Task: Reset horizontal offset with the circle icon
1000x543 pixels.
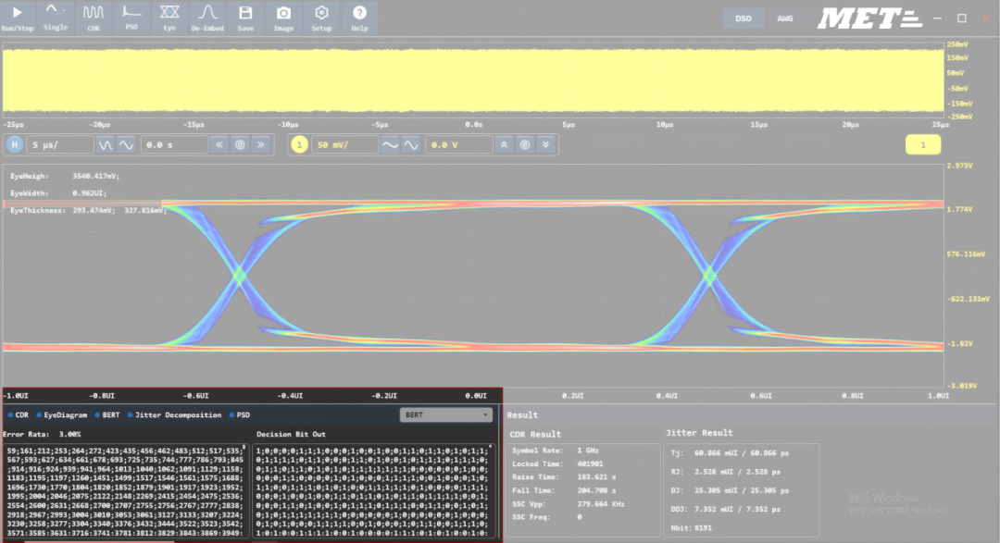Action: point(240,144)
